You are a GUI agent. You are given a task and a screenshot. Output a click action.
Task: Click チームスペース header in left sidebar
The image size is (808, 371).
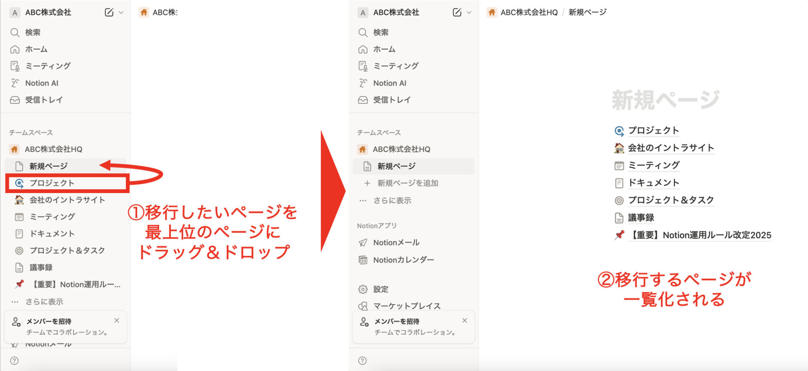31,132
